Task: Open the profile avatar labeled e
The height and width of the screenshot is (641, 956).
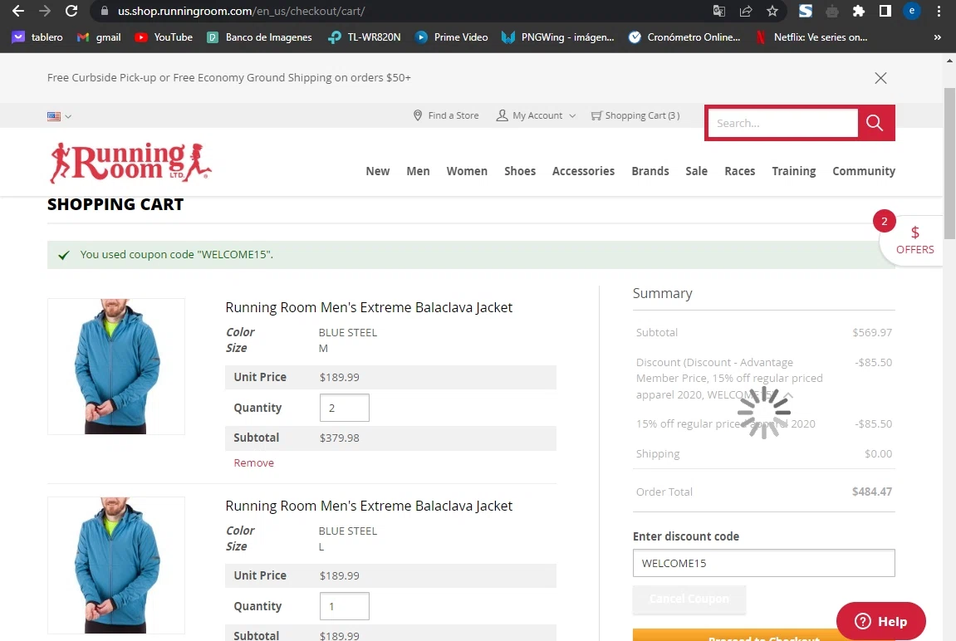Action: coord(912,11)
